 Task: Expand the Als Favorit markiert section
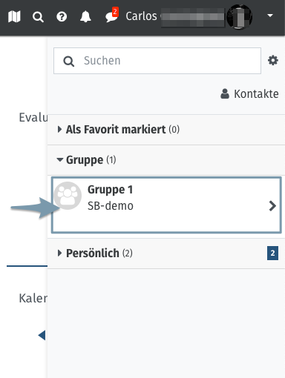point(119,130)
